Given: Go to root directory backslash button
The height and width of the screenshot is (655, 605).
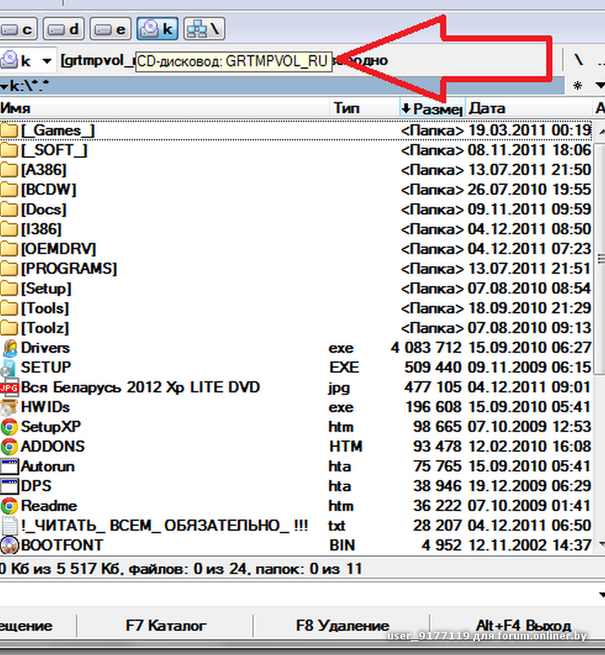Looking at the screenshot, I should [x=578, y=60].
